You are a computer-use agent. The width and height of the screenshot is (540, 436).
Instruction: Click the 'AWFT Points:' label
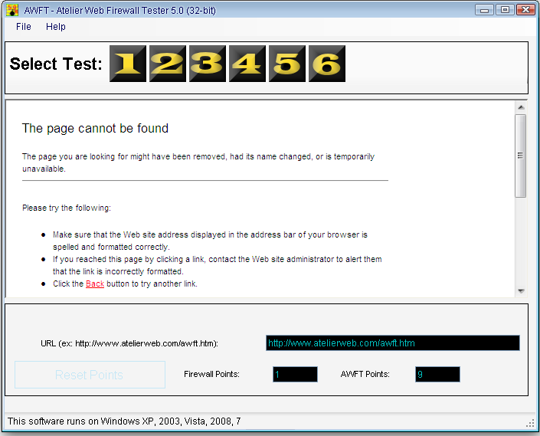(365, 374)
